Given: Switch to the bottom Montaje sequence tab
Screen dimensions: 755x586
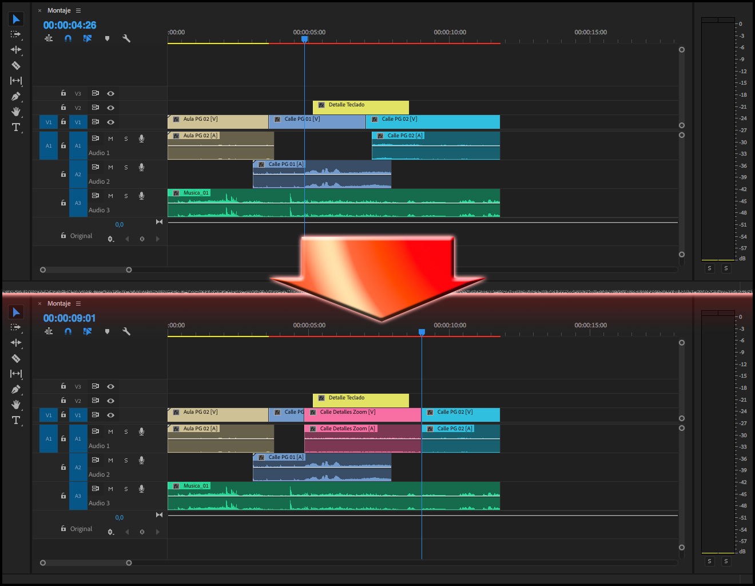Looking at the screenshot, I should (x=59, y=304).
